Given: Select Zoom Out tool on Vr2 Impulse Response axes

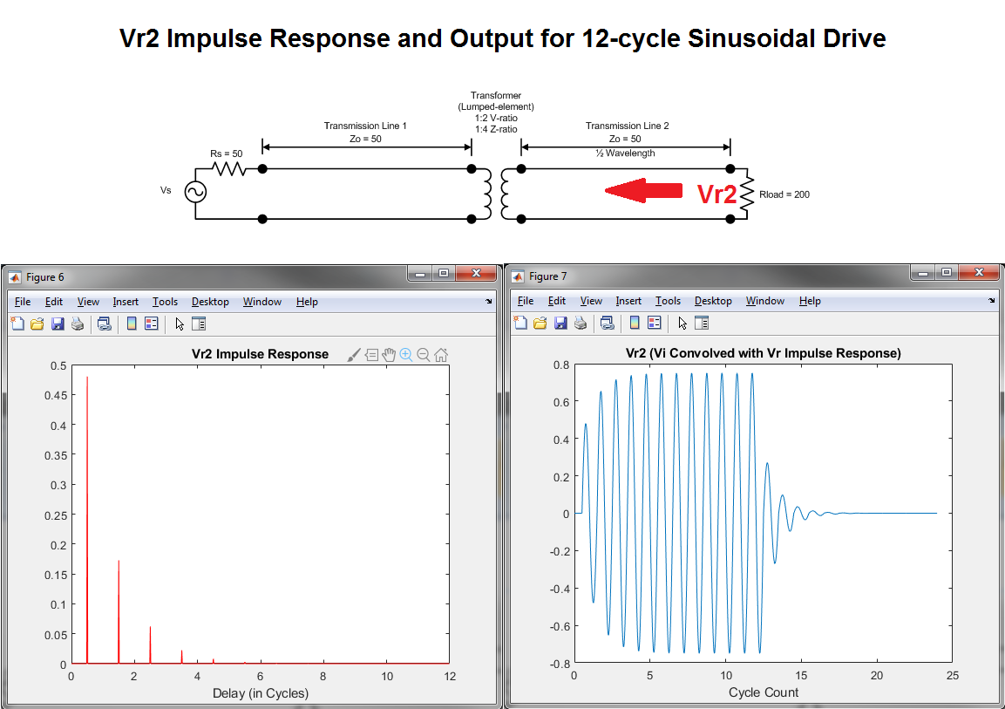Looking at the screenshot, I should [x=423, y=355].
